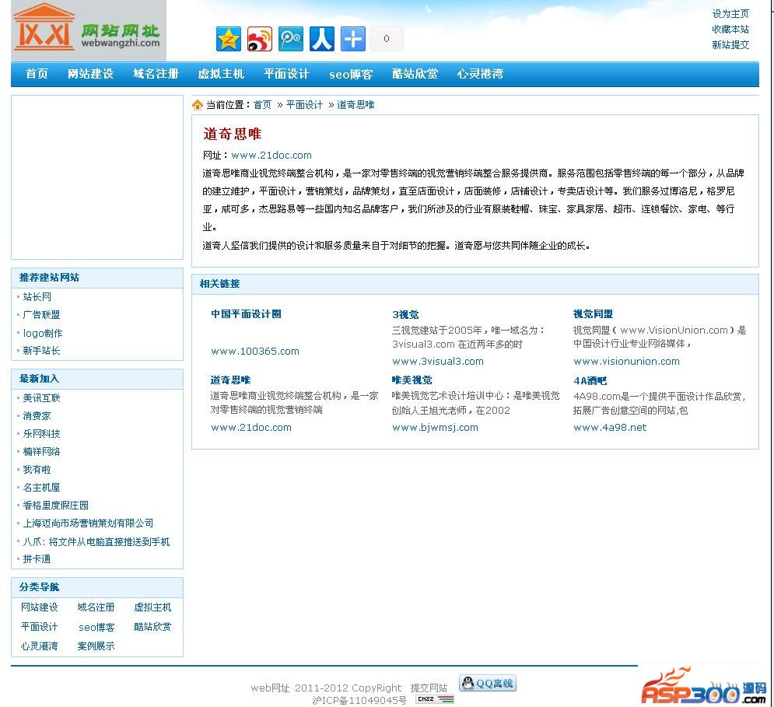This screenshot has height=707, width=774.
Task: Open 心灵港湾 in the nav bar
Action: (x=480, y=74)
